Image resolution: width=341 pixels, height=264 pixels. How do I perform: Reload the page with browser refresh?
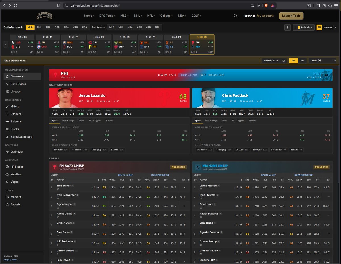[x=16, y=5]
